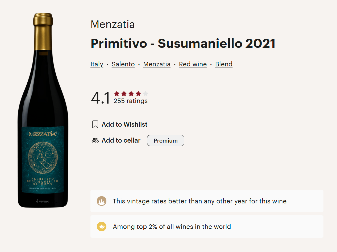Click the wine bottle image
Viewport: 337px width, 252px height.
point(43,110)
